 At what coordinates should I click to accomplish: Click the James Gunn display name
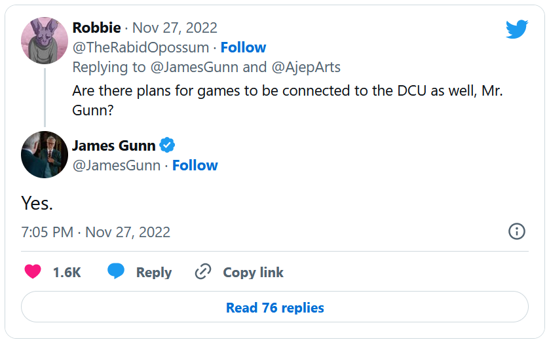point(113,145)
